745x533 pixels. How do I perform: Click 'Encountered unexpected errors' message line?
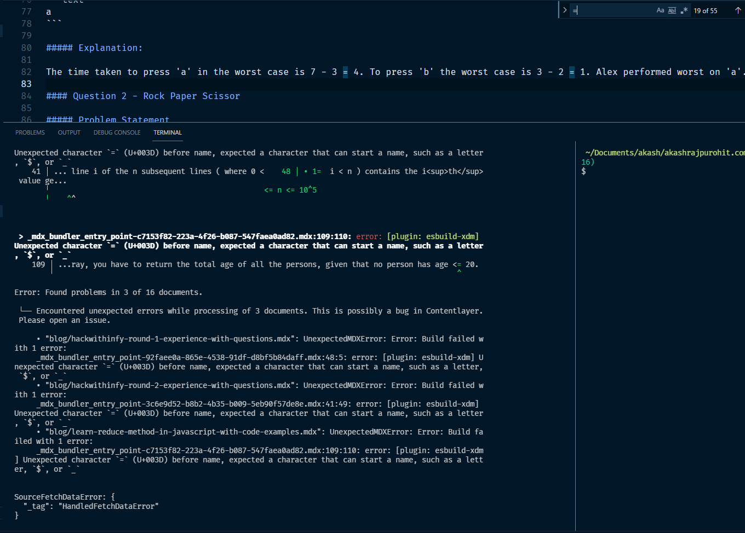(259, 311)
